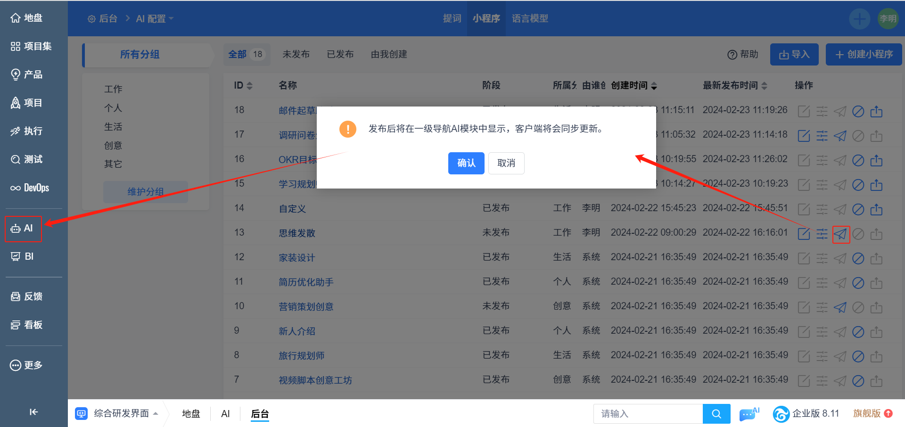
Task: Collapse the left sidebar with the arrow icon
Action: coord(33,412)
